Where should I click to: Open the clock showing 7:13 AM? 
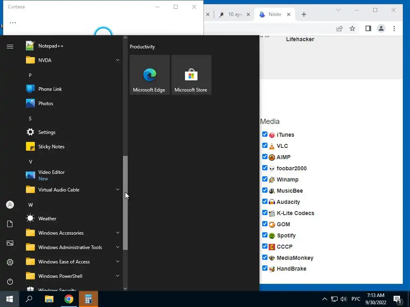376,299
